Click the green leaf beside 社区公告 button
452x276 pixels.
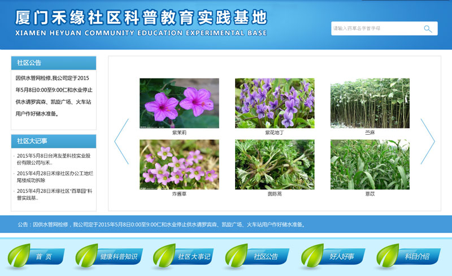(236, 255)
